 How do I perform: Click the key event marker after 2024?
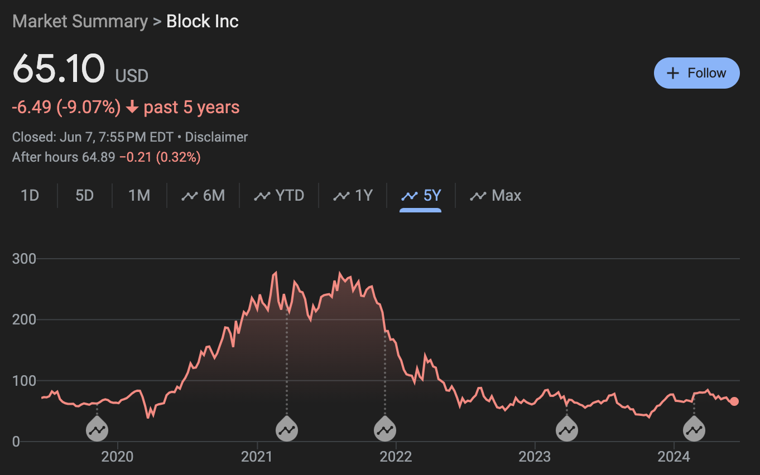[694, 430]
